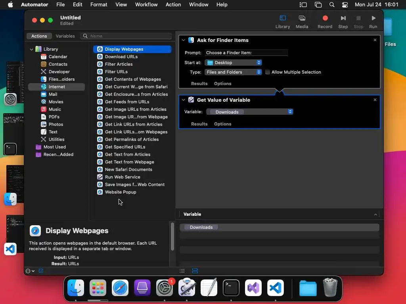Toggle the description pane button
The image size is (406, 304).
[41, 271]
